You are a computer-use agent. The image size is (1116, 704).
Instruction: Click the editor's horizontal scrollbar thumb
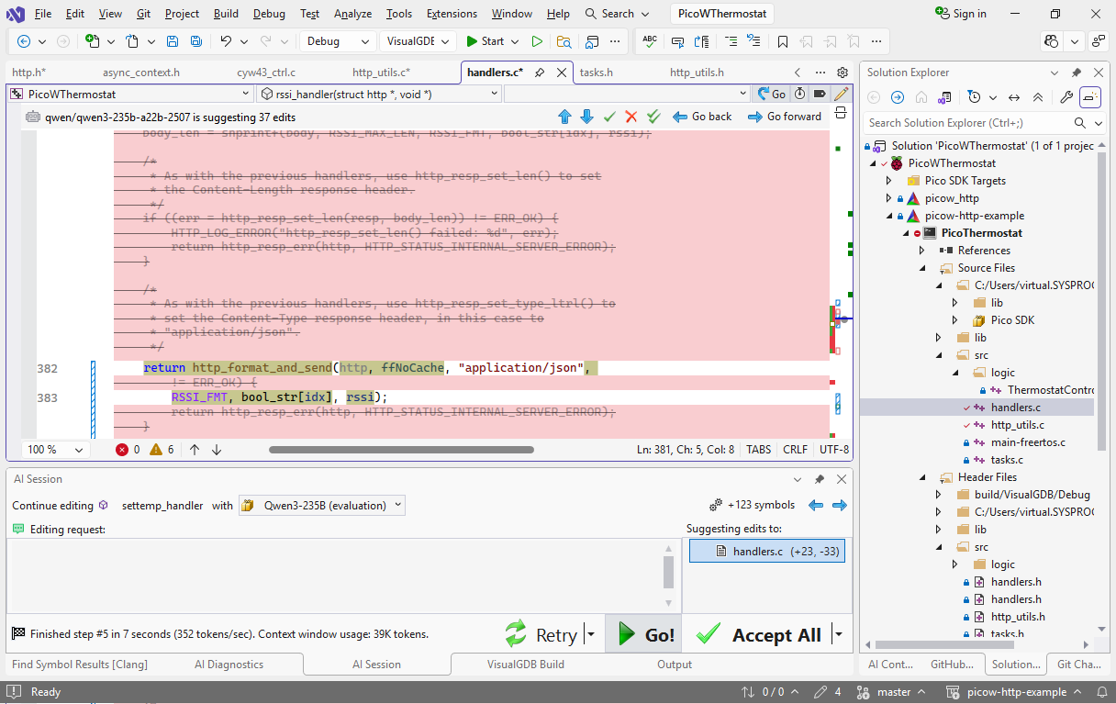pyautogui.click(x=401, y=450)
